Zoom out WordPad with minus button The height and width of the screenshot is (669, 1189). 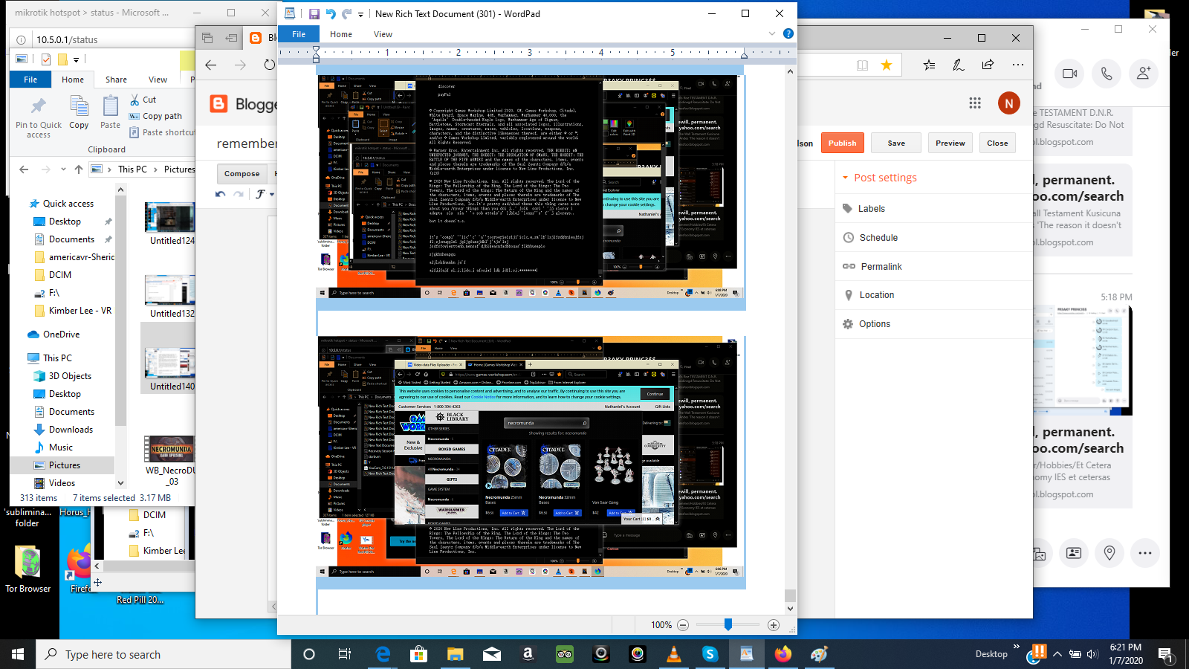(683, 625)
